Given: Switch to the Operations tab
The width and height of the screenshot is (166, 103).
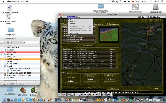Looking at the screenshot, I should pos(98,24).
